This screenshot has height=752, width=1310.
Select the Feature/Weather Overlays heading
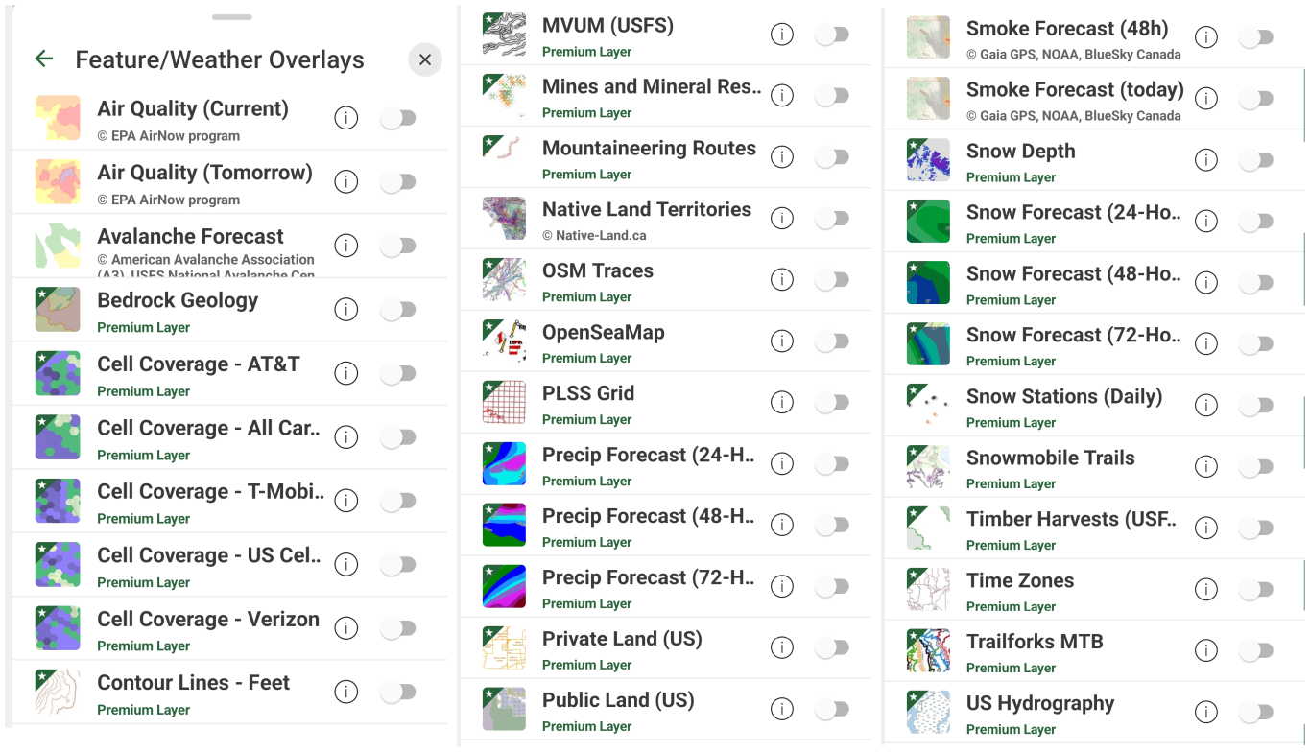coord(220,59)
